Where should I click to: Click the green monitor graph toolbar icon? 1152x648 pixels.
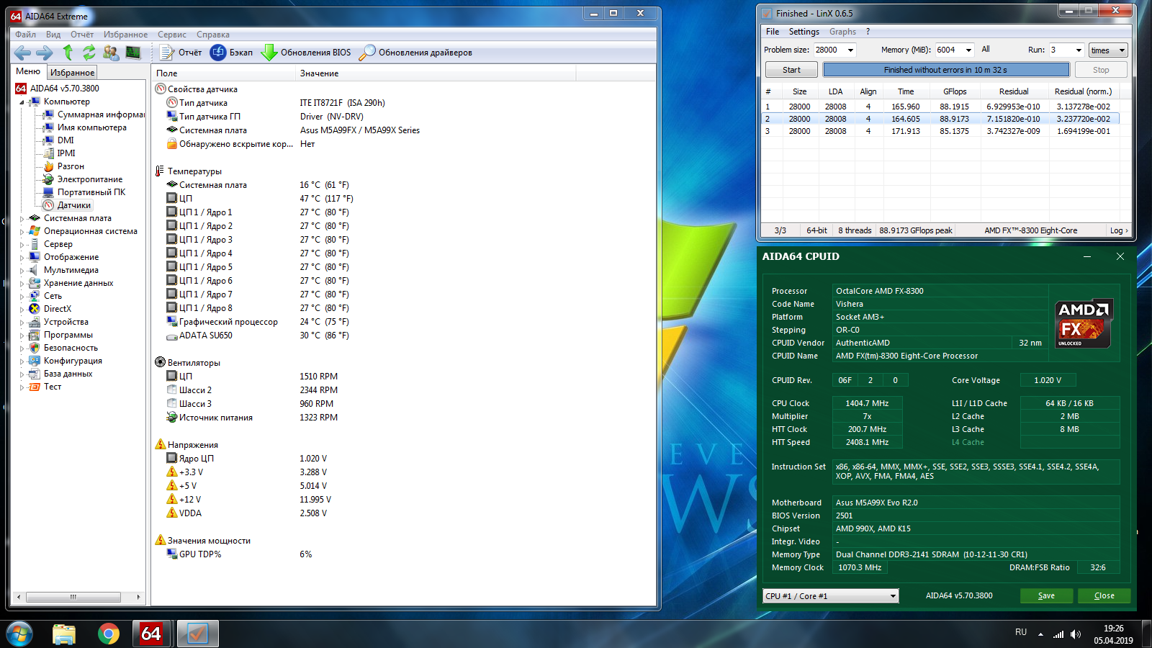(133, 53)
